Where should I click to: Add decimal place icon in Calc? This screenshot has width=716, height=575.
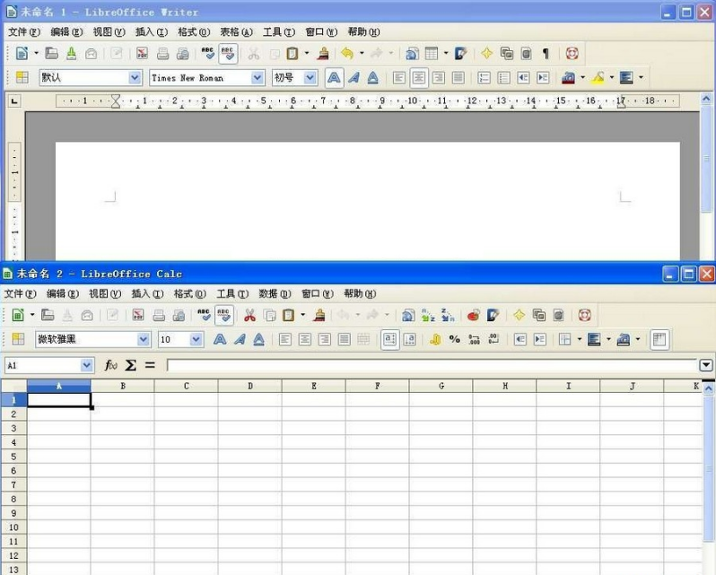pos(474,339)
